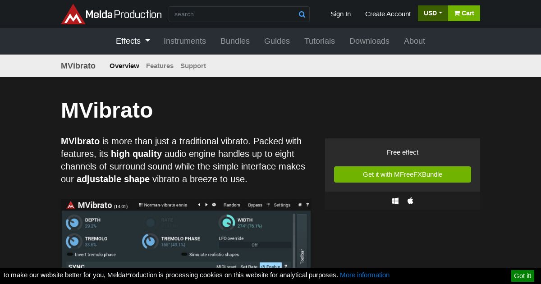Screen dimensions: 541x284
Task: Click the MeldaProduction logo
Action: point(111,14)
